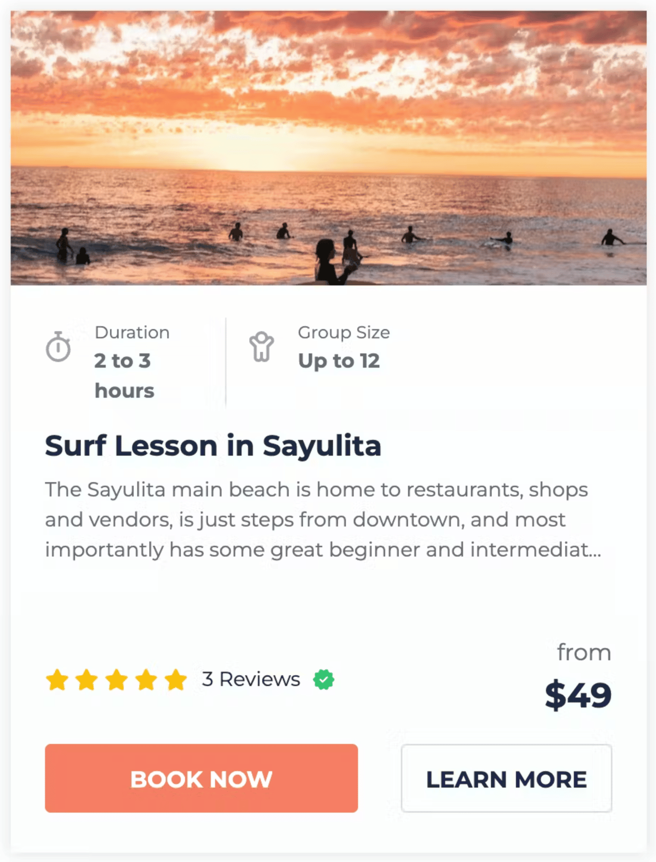Click the group size person icon

[261, 347]
